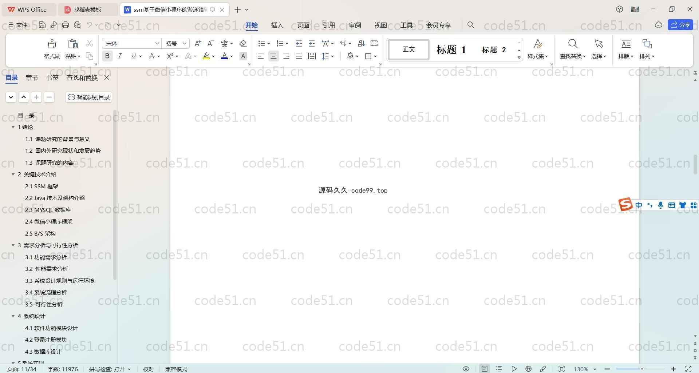Click the Clear Formatting eraser icon
The height and width of the screenshot is (373, 699).
coord(243,43)
